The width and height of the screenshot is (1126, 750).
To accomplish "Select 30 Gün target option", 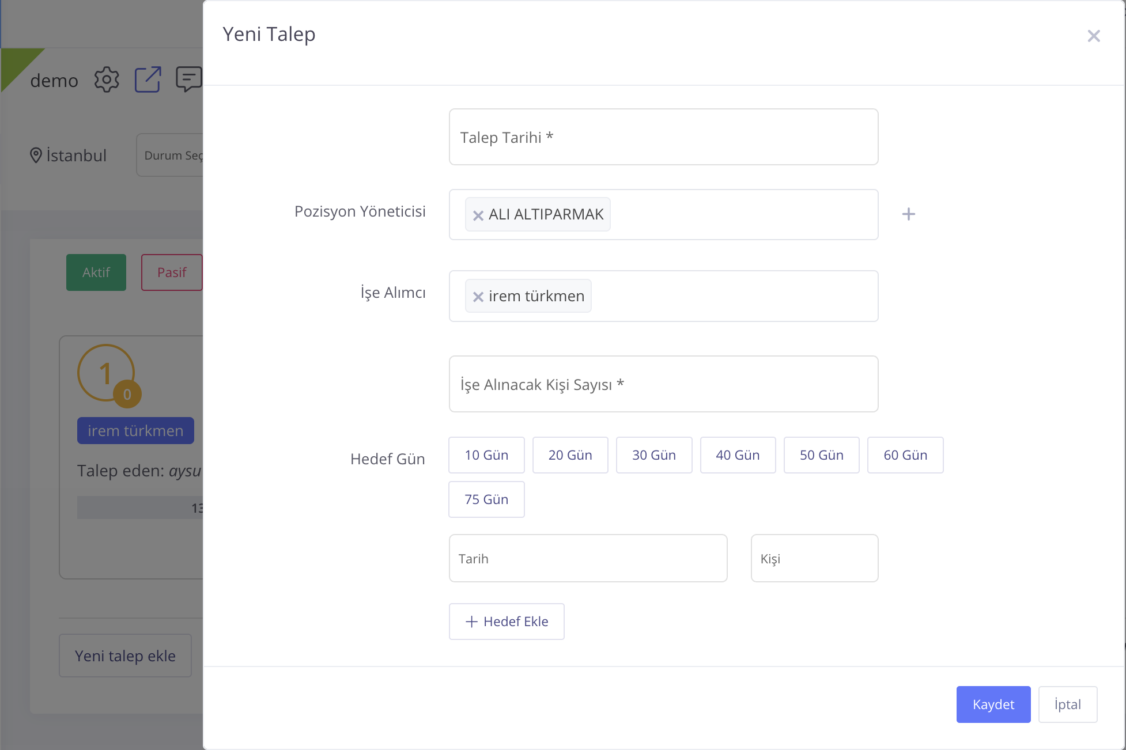I will (x=653, y=455).
